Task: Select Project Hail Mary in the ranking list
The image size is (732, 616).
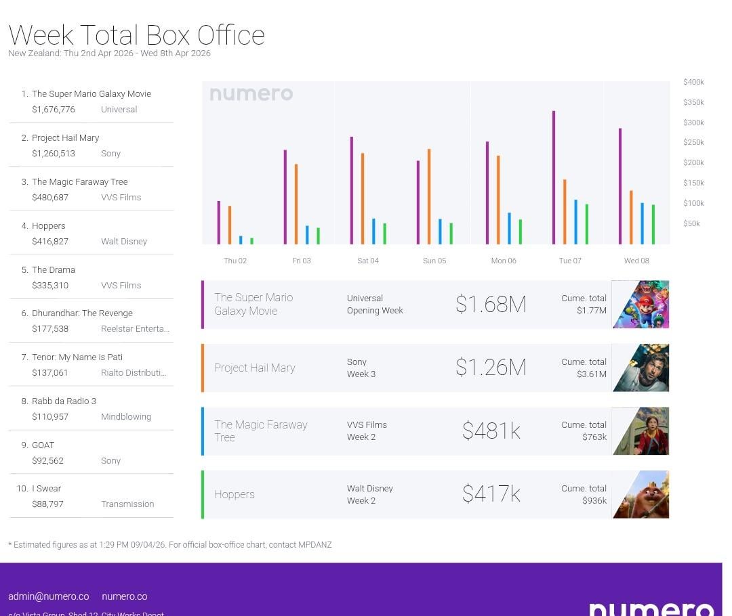Action: [66, 138]
